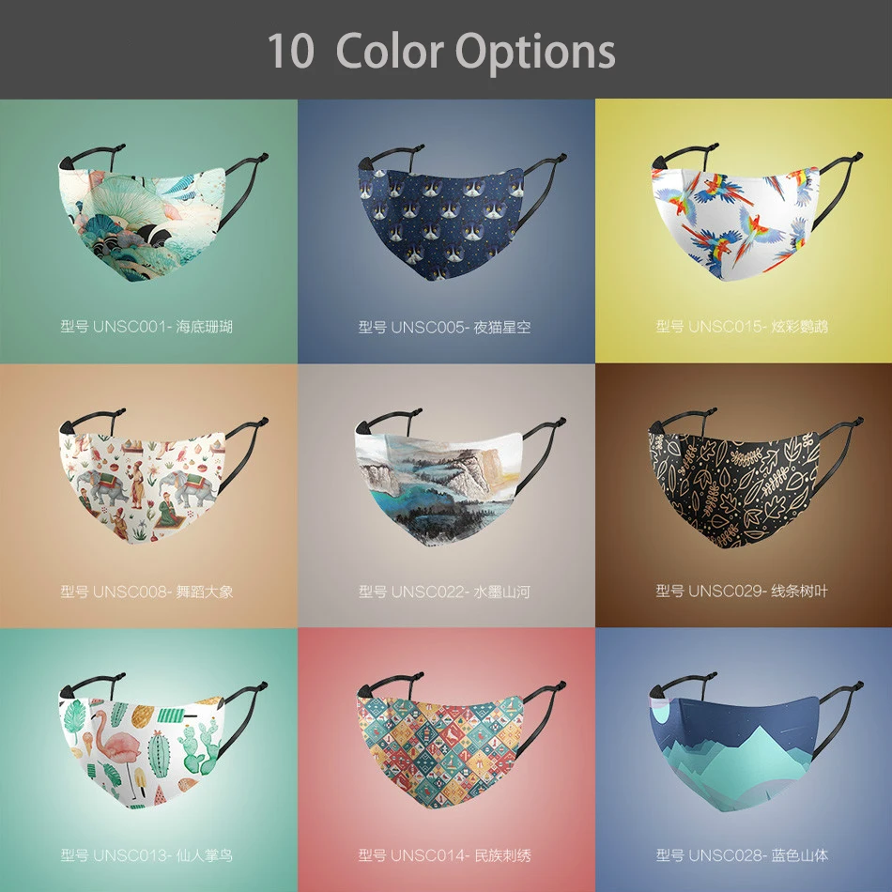This screenshot has height=892, width=892.
Task: Click the UNSC001 model label
Action: (x=146, y=327)
